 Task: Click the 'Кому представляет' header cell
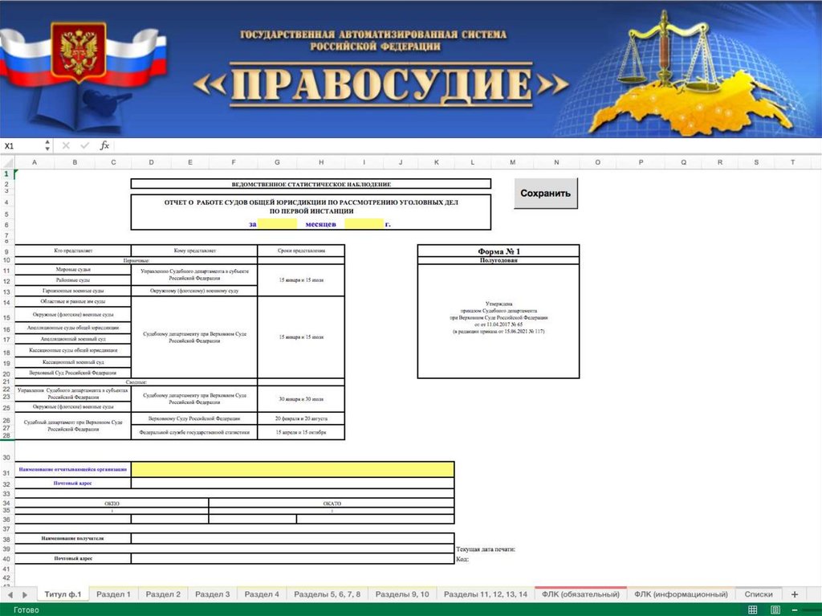coord(194,251)
